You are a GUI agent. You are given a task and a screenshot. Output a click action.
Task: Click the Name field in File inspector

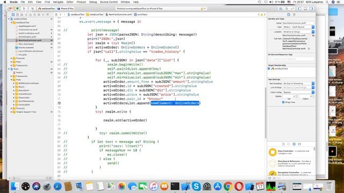point(298,23)
